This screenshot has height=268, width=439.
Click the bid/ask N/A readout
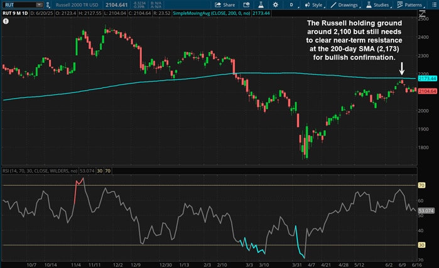[x=156, y=5]
